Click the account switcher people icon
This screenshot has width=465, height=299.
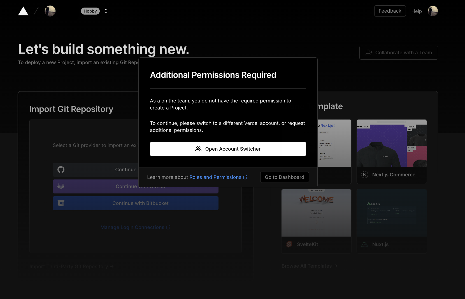pyautogui.click(x=198, y=149)
